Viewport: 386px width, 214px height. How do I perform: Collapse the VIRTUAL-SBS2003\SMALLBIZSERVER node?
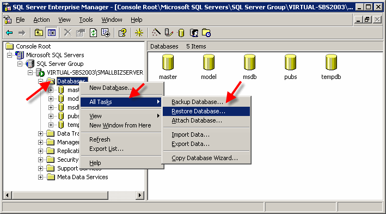30,72
